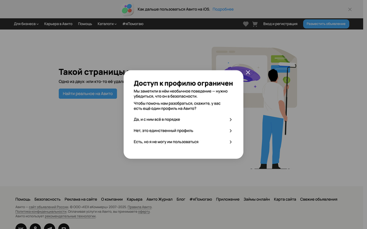367x229 pixels.
Task: Open favorites via the heart icon
Action: [x=246, y=24]
